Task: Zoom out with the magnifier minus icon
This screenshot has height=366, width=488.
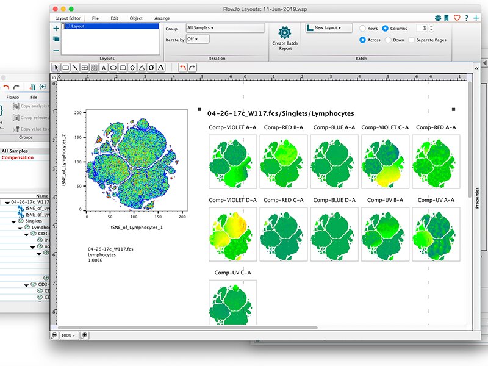Action: pyautogui.click(x=54, y=335)
